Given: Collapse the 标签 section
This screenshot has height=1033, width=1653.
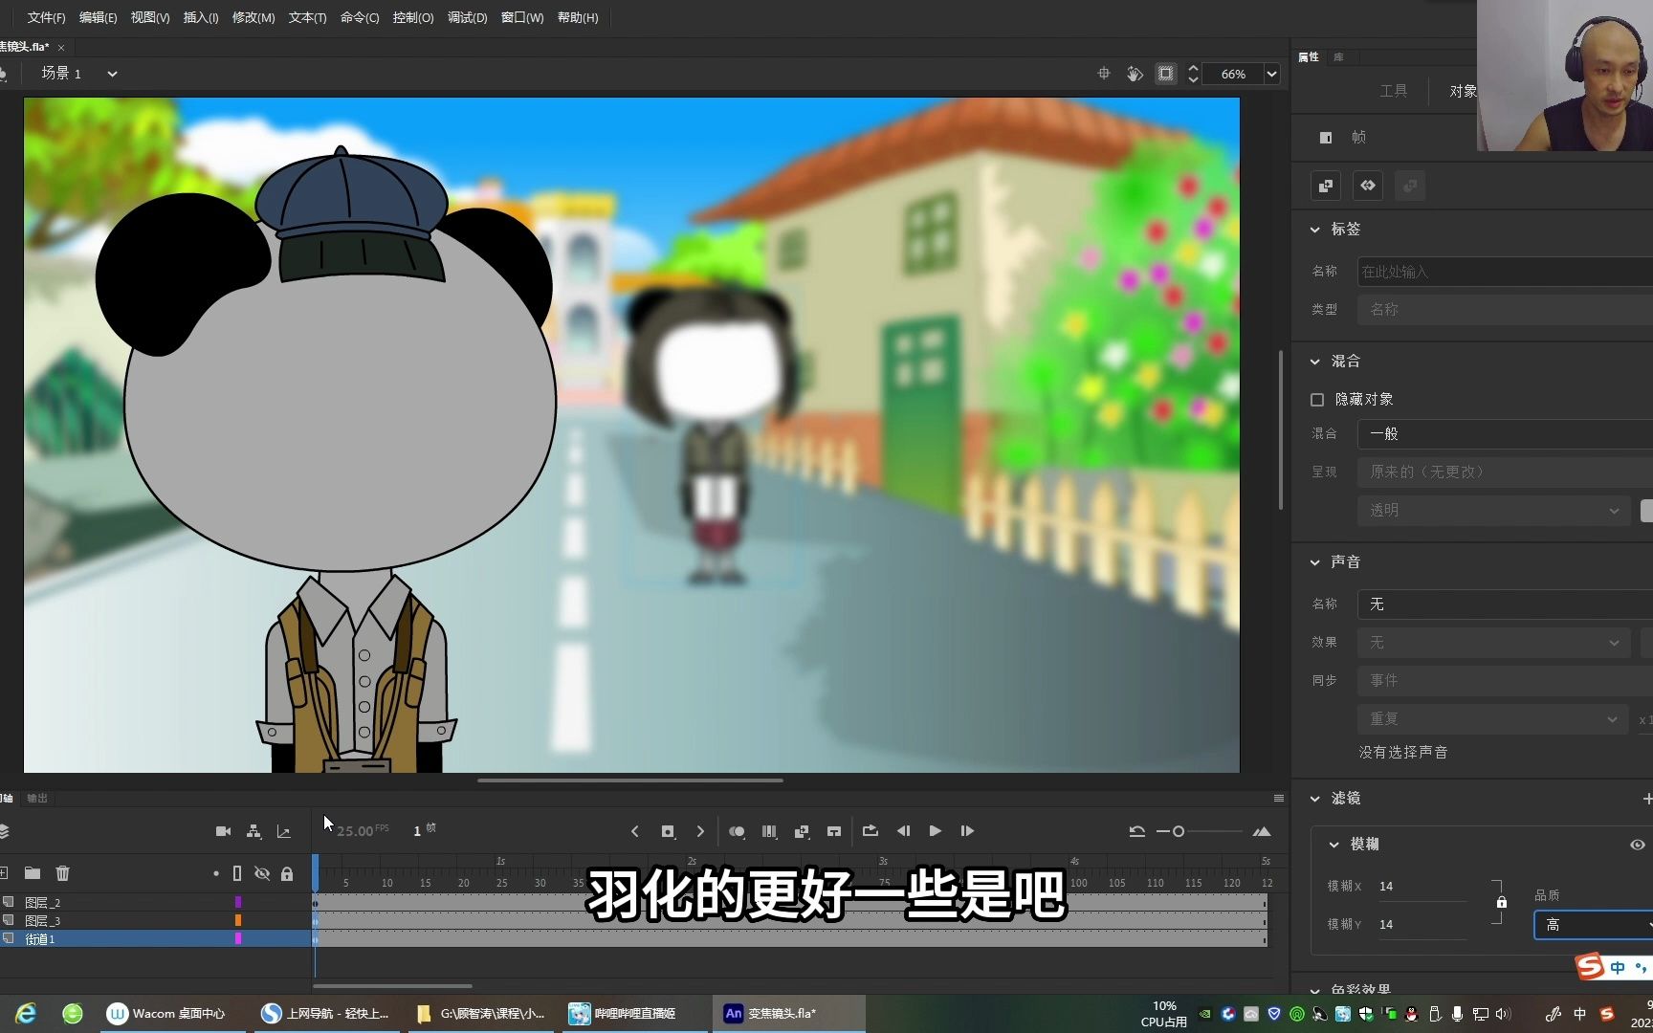Looking at the screenshot, I should point(1315,230).
